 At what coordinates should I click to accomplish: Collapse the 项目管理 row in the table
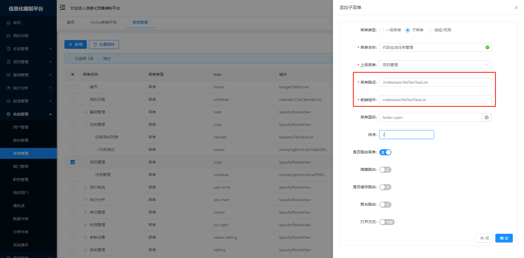coord(85,162)
